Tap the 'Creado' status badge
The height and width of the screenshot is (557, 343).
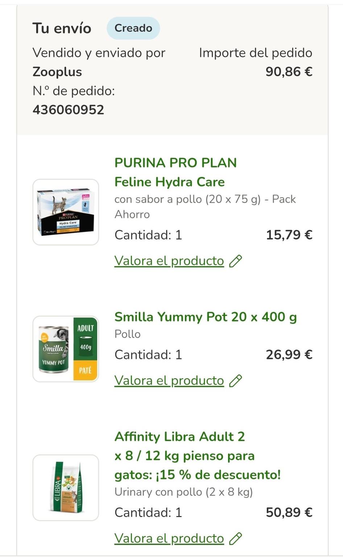click(x=133, y=28)
